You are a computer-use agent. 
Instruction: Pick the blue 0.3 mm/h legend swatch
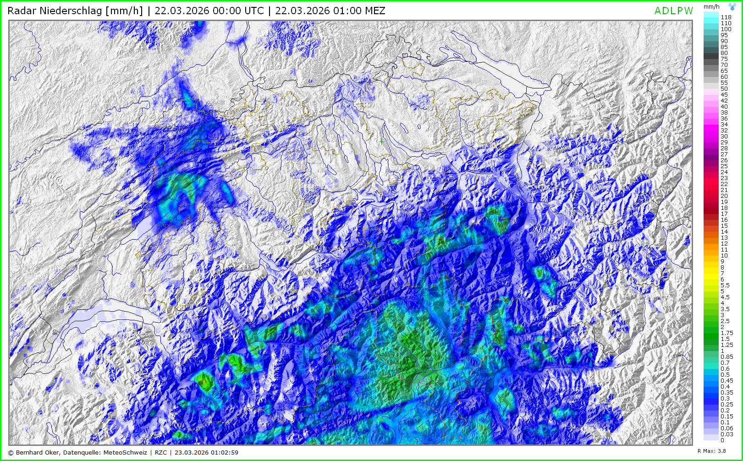pos(711,399)
